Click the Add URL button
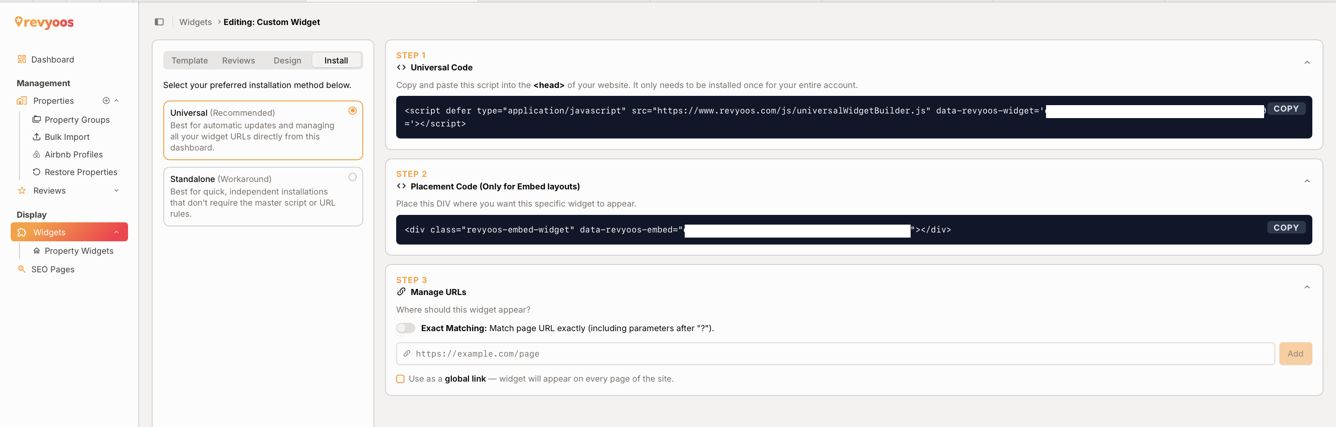Screen dimensions: 1336x427 pyautogui.click(x=1295, y=353)
